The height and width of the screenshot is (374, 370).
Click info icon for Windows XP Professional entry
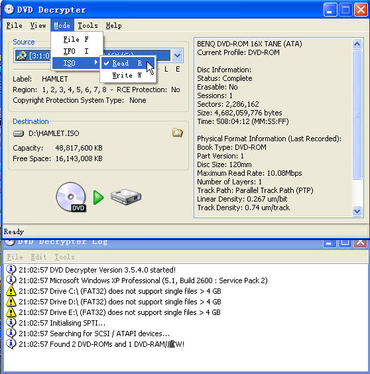coord(11,280)
